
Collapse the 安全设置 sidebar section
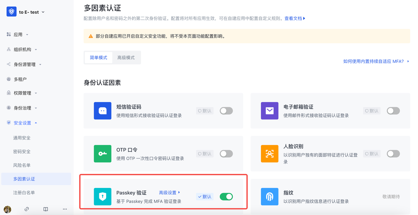[23, 123]
